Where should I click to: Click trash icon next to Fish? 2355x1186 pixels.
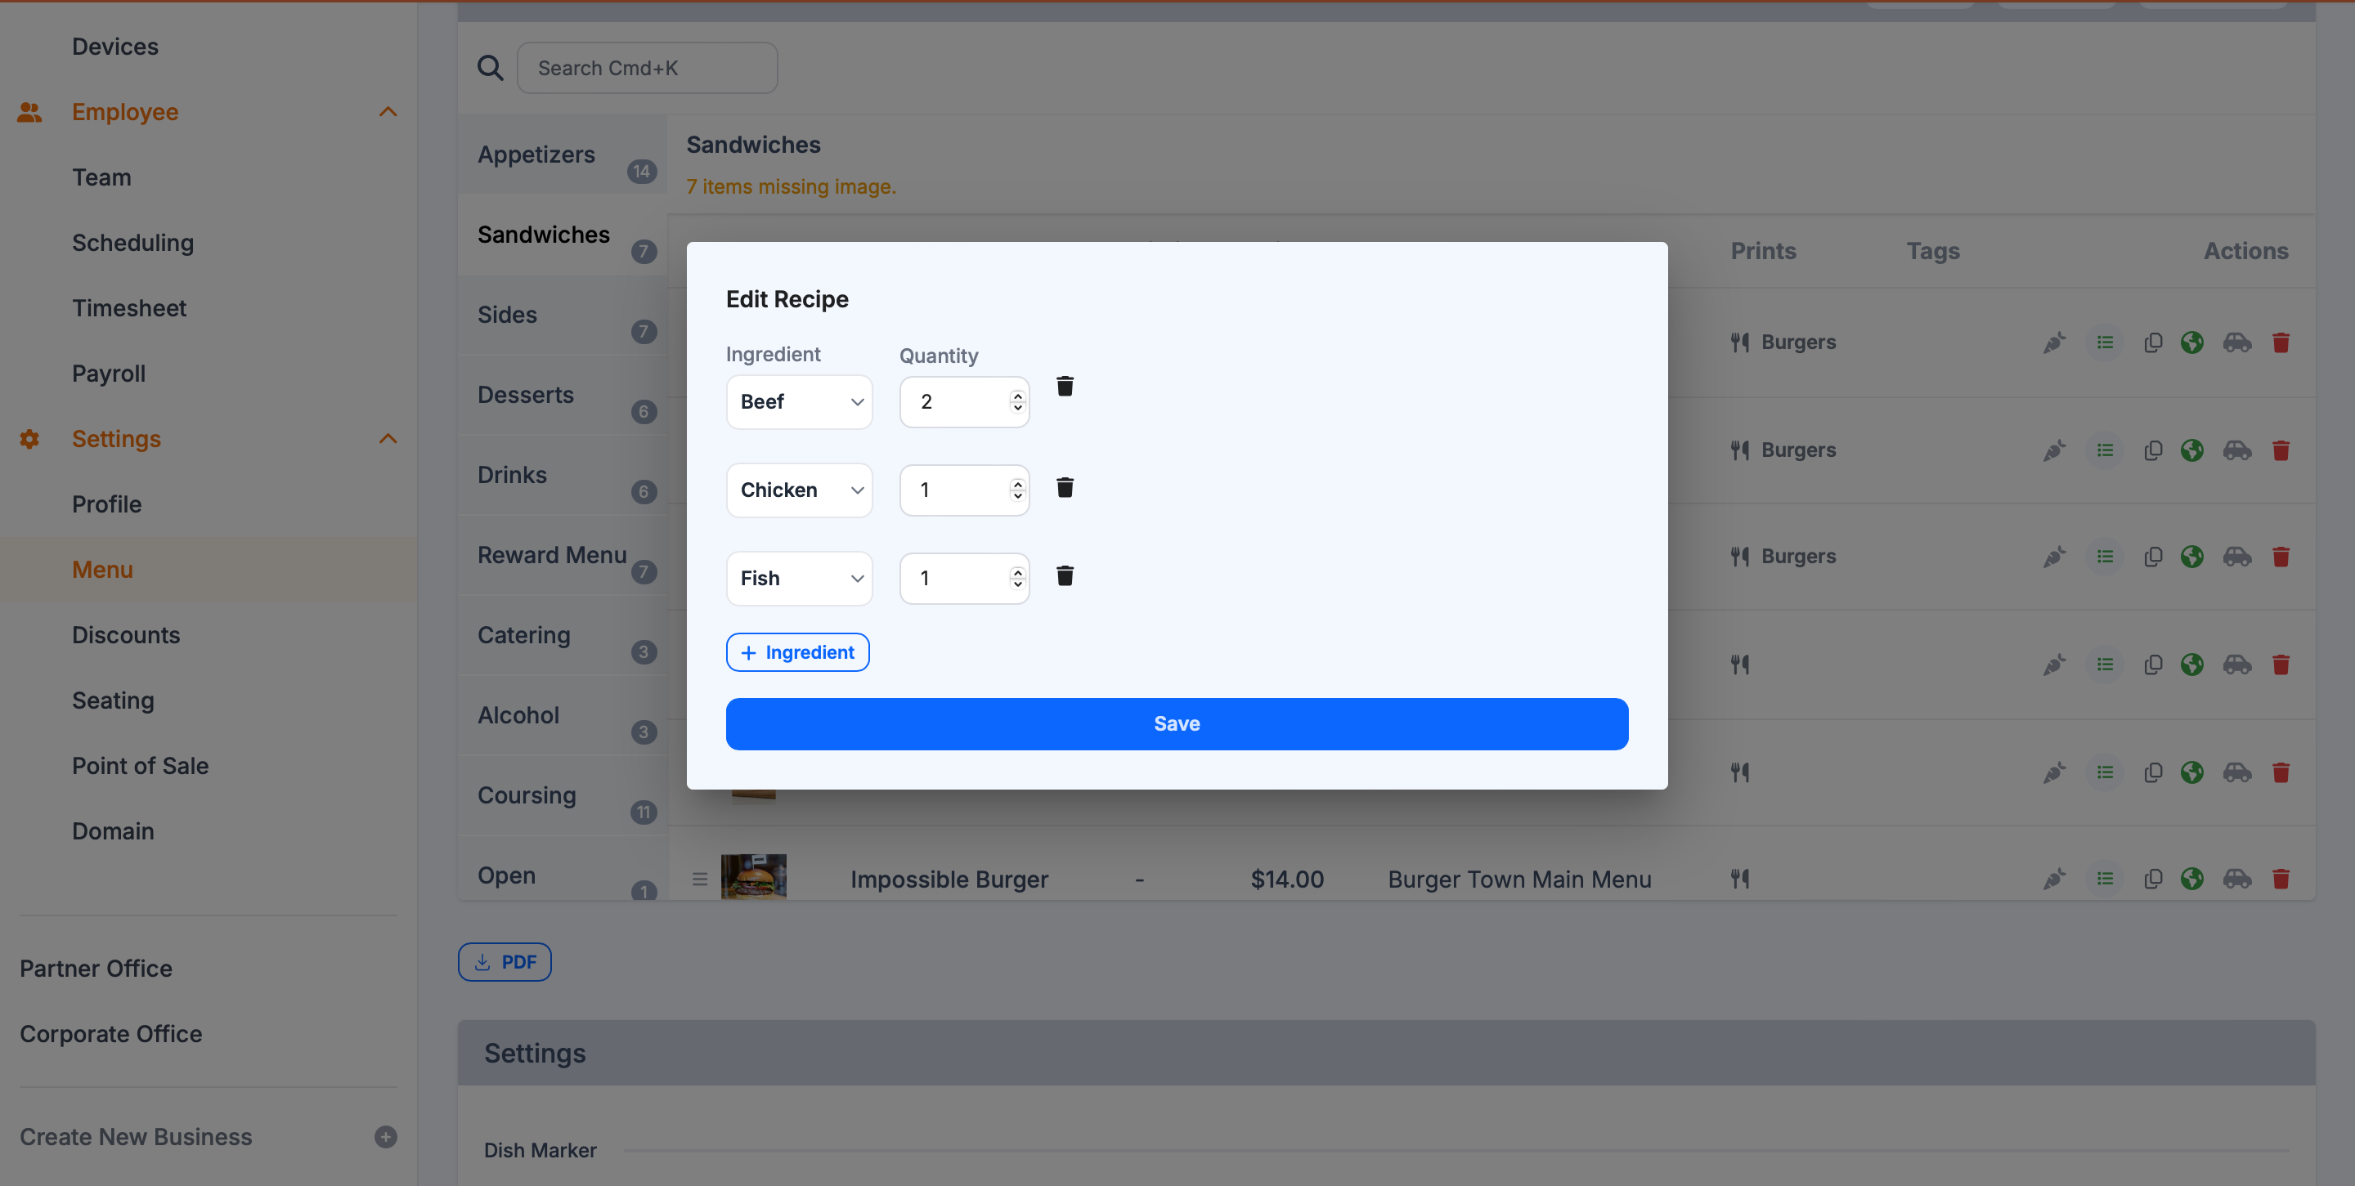(x=1064, y=576)
